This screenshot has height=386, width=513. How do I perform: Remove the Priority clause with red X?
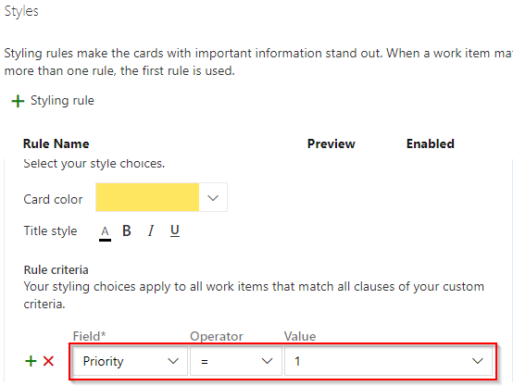[x=48, y=361]
